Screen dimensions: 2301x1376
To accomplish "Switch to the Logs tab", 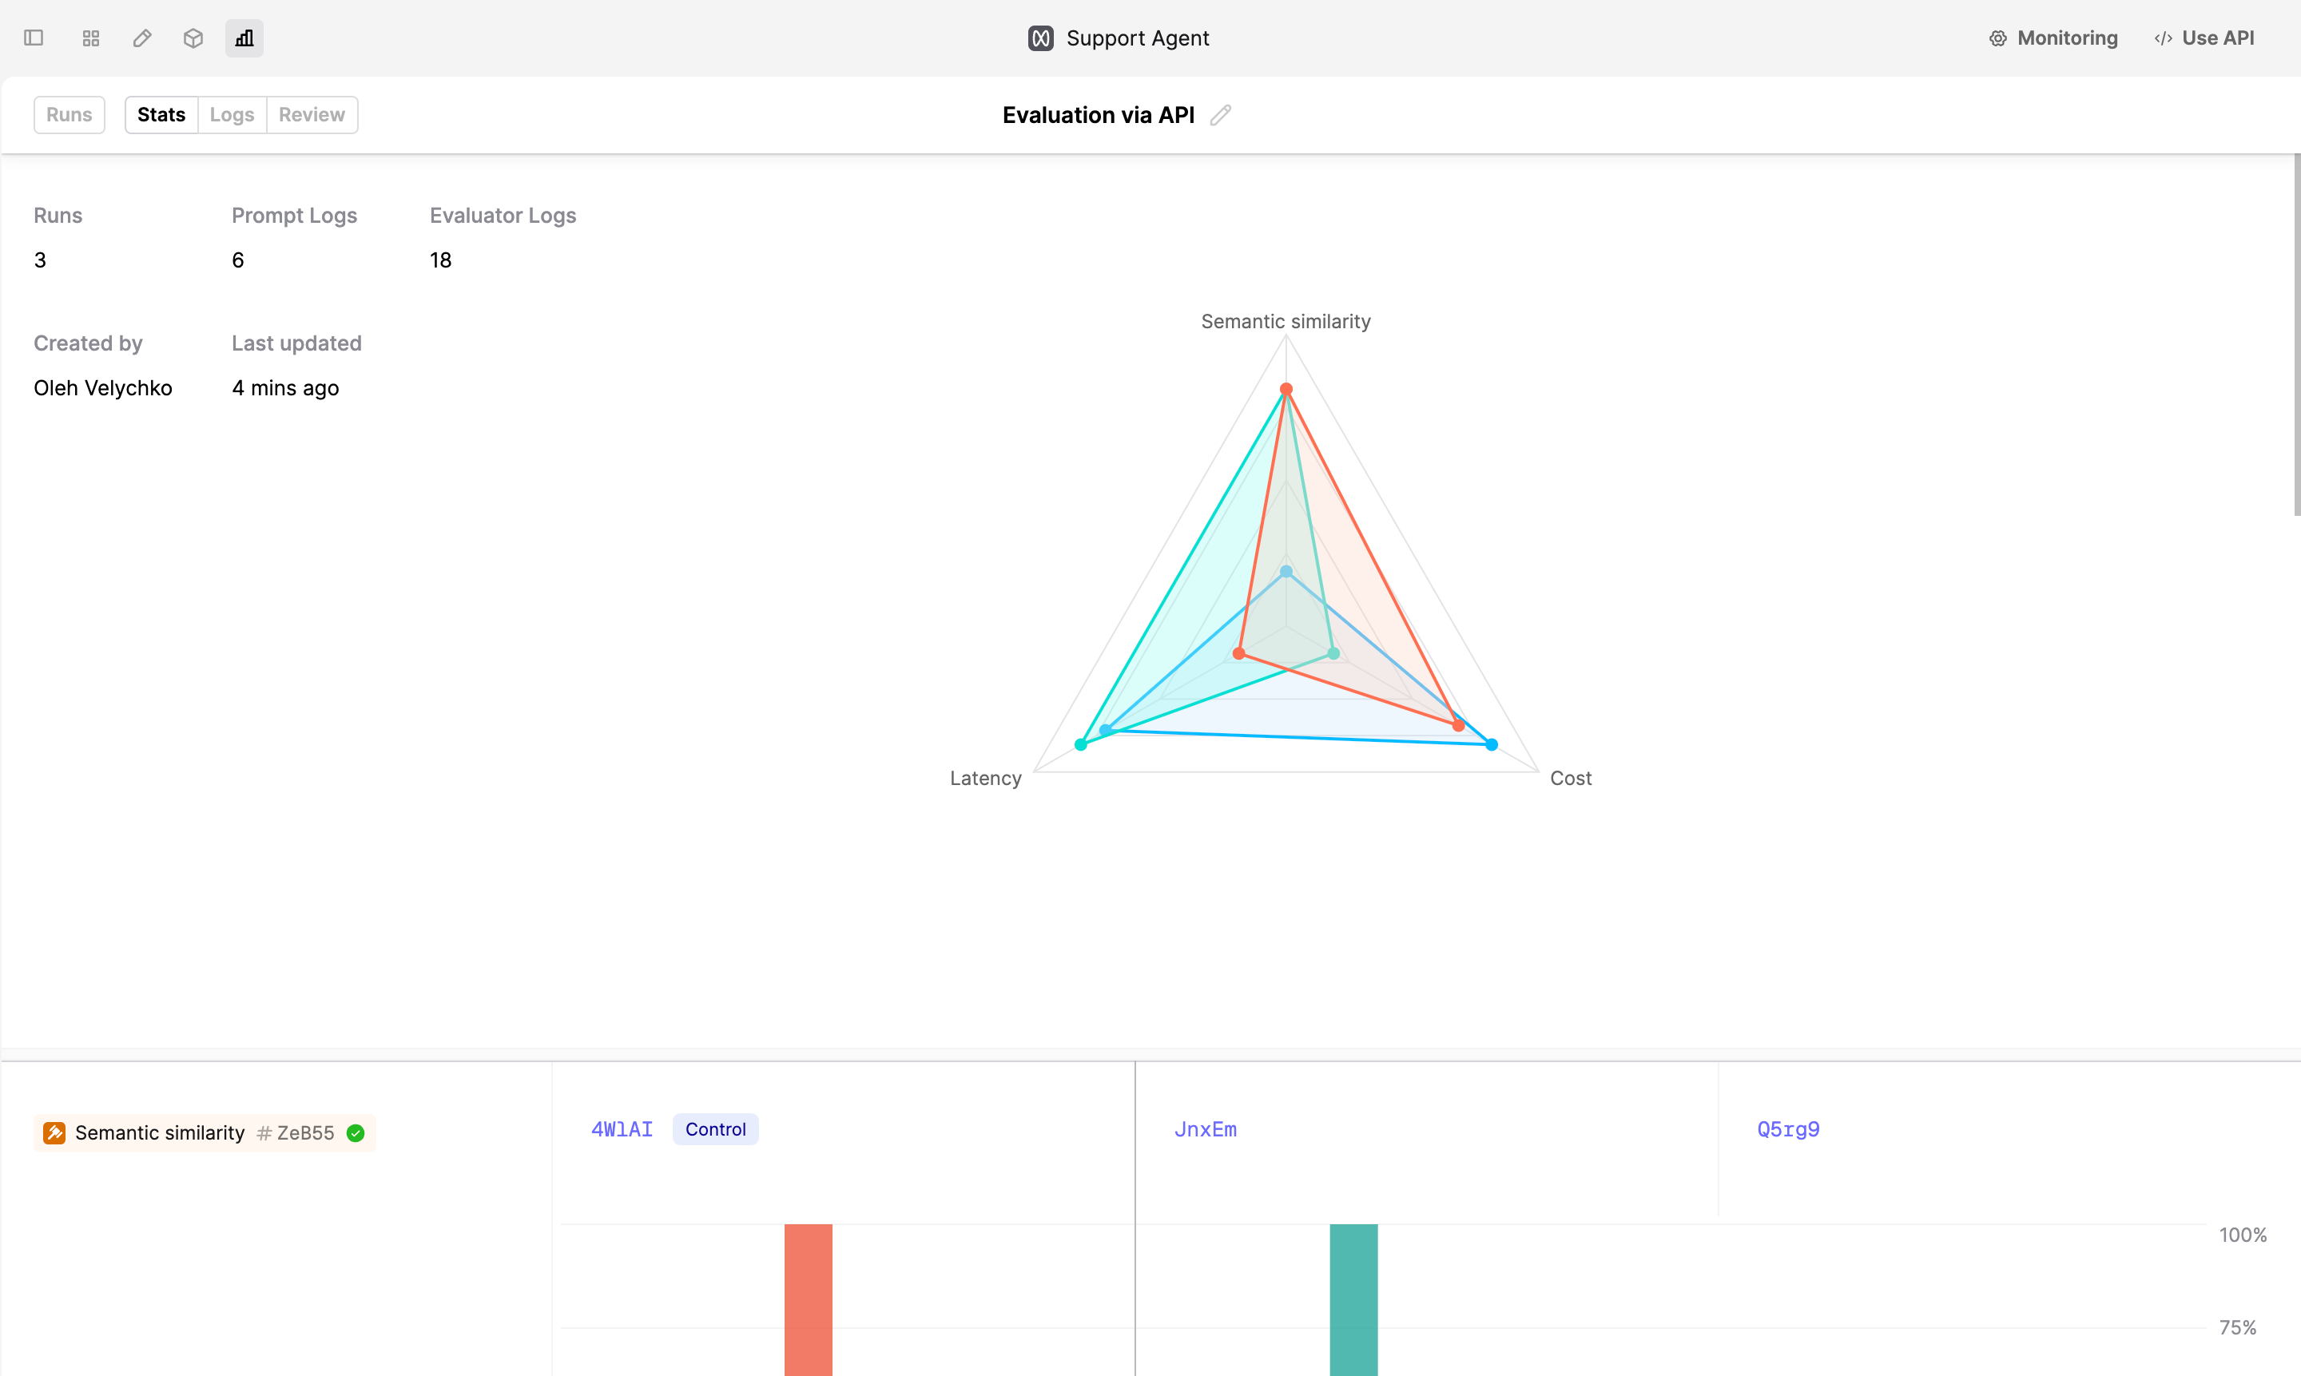I will pyautogui.click(x=232, y=114).
